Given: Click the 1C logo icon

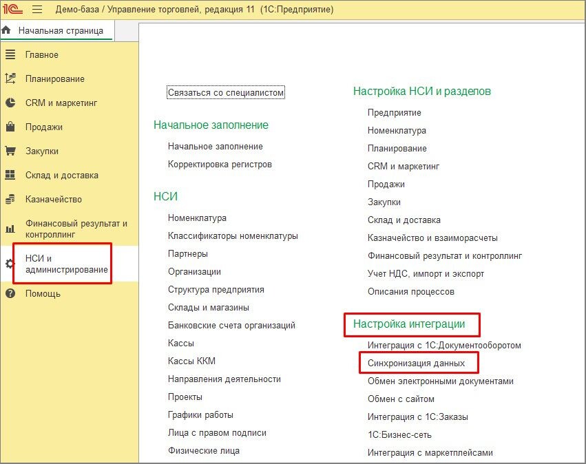Looking at the screenshot, I should click(12, 8).
